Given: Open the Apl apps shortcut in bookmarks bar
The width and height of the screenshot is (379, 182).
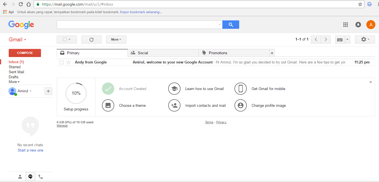Looking at the screenshot, I should [8, 12].
